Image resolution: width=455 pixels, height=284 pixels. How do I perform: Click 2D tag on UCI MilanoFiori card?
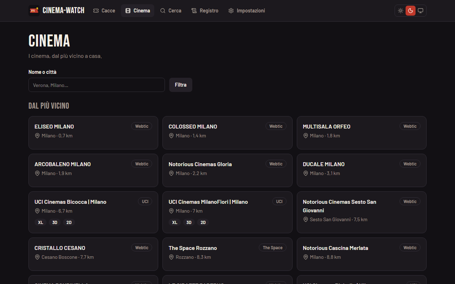(203, 223)
